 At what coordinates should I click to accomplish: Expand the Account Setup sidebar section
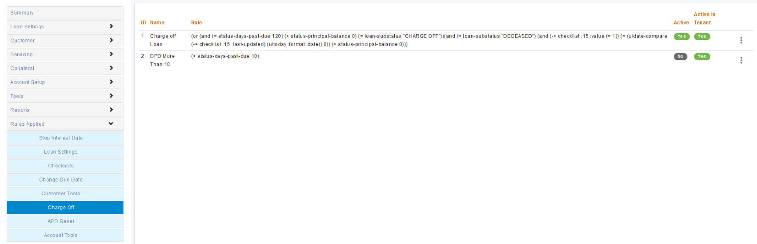pyautogui.click(x=65, y=82)
